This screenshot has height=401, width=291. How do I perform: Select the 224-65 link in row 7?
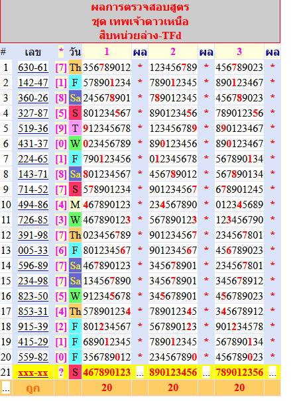(x=33, y=159)
